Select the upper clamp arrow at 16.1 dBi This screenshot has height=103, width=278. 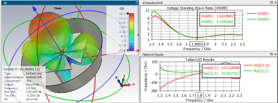coord(128,14)
